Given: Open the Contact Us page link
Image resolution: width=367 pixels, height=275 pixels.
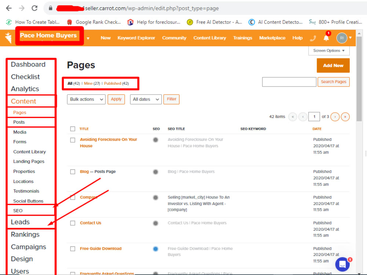Looking at the screenshot, I should pyautogui.click(x=91, y=223).
